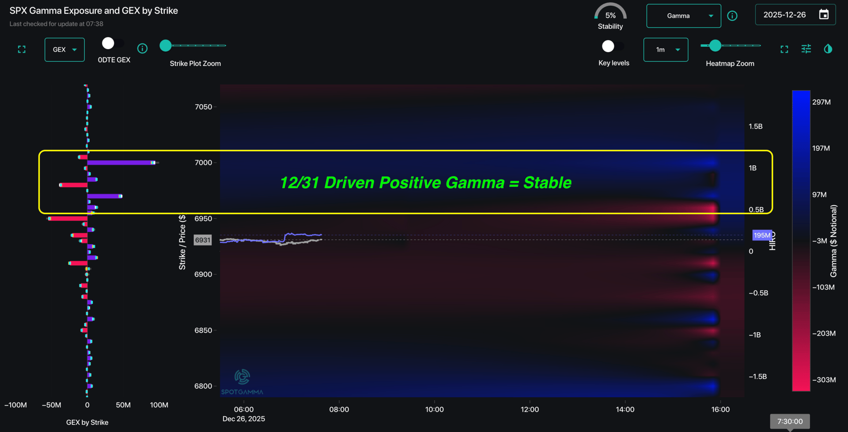The width and height of the screenshot is (848, 432).
Task: Click the 5% Stability gauge
Action: click(x=610, y=16)
